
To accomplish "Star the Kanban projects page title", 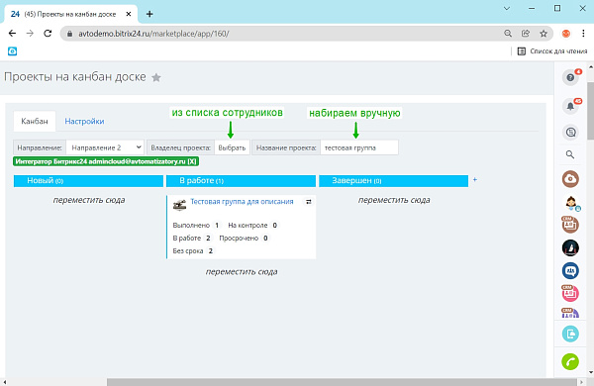I will coord(156,77).
